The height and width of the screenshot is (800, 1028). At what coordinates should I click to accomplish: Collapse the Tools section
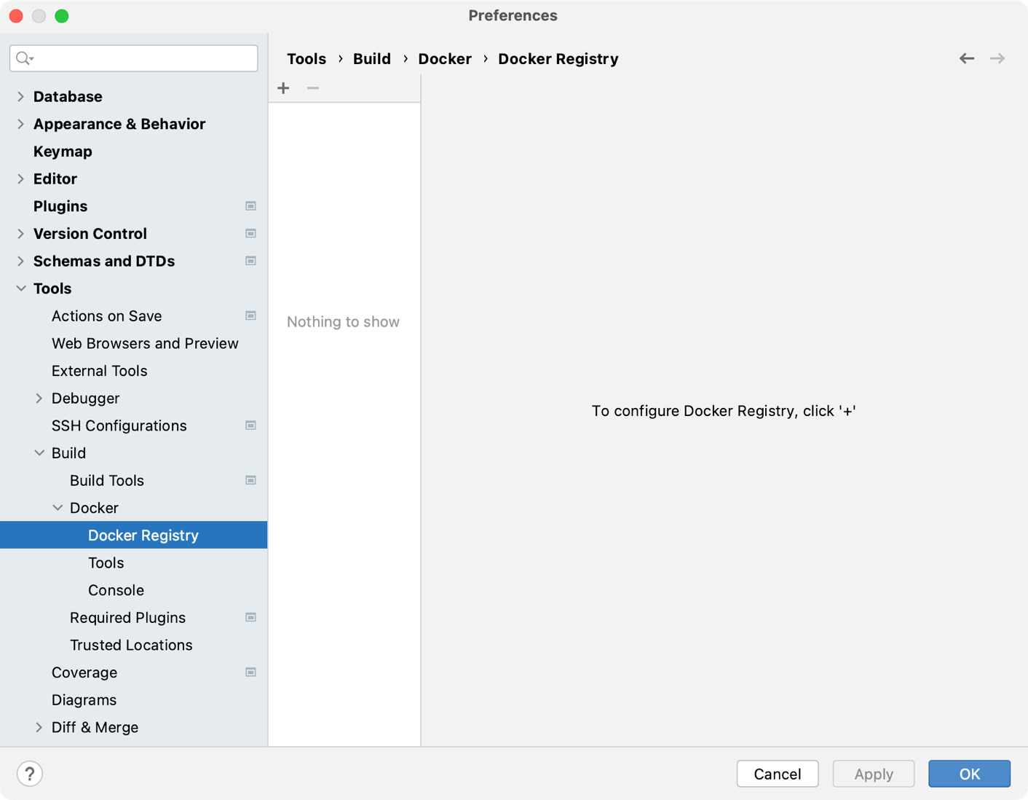click(x=20, y=289)
